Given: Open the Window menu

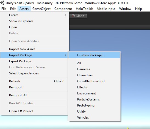Looking at the screenshot, I should pos(125,9).
